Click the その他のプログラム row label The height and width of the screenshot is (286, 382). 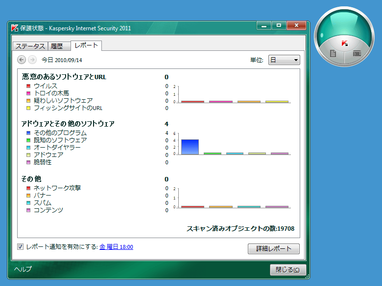(x=60, y=133)
